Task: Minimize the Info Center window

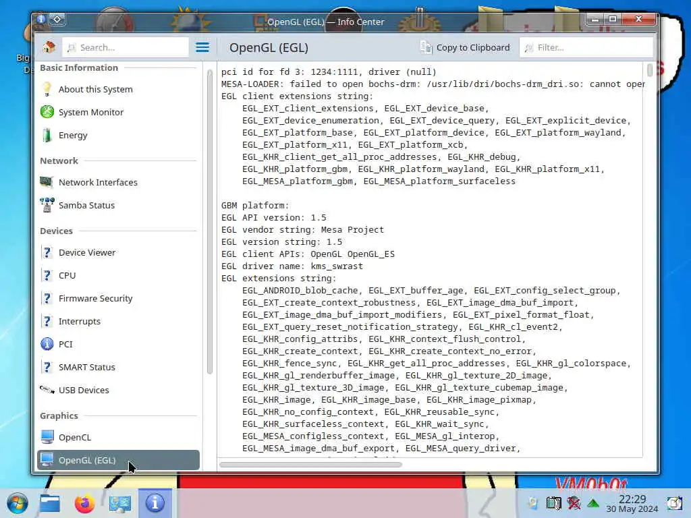Action: point(595,19)
